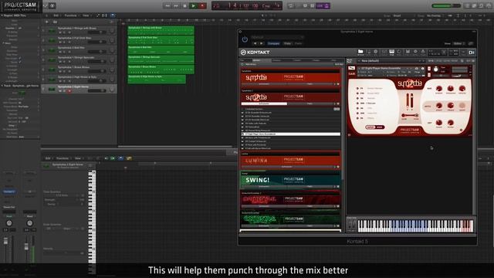
Task: Go to previous preset arrow in plug-in header
Action: pyautogui.click(x=255, y=43)
